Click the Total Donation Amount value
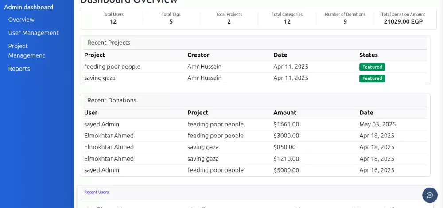This screenshot has width=443, height=208. coord(403,21)
